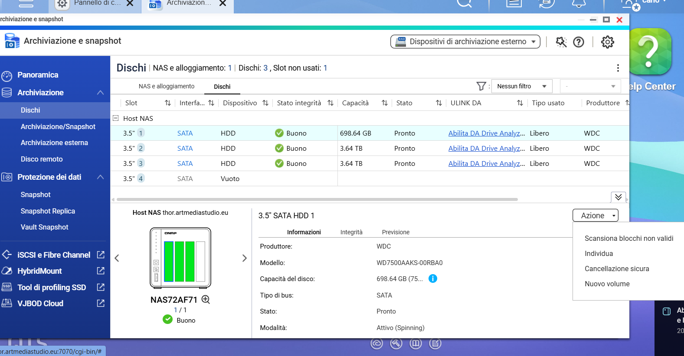Image resolution: width=684 pixels, height=356 pixels.
Task: Open the Nessun filtro dropdown
Action: click(522, 86)
